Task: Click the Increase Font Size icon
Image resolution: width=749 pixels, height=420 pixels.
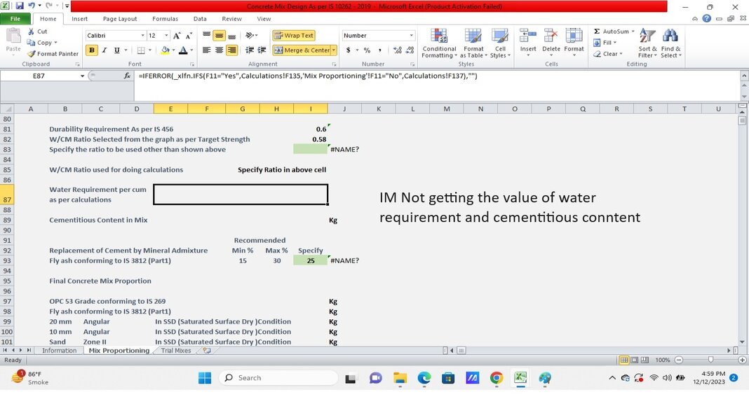Action: pyautogui.click(x=177, y=36)
